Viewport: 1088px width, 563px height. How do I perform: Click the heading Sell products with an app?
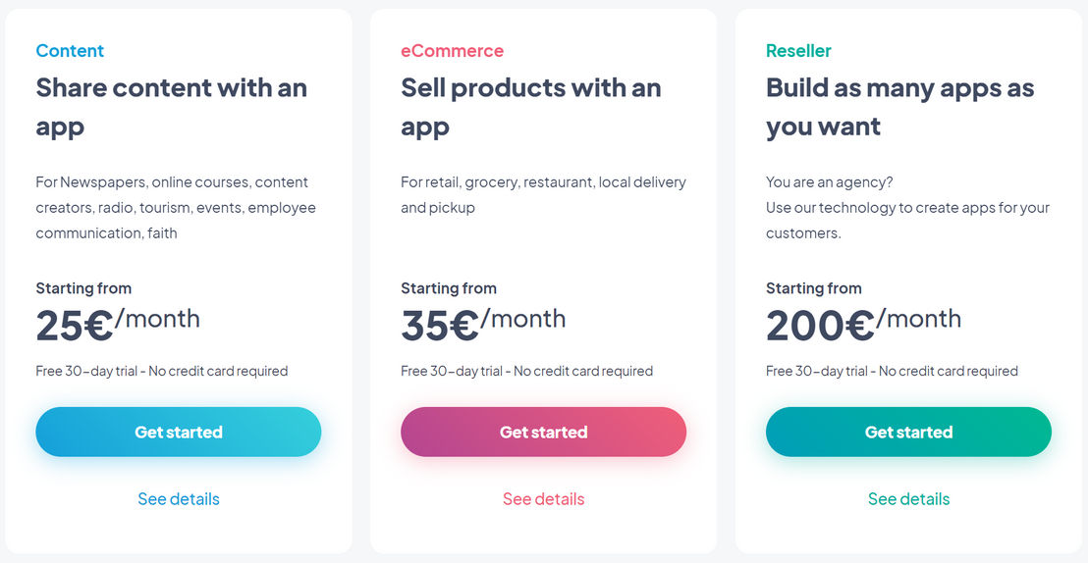pyautogui.click(x=531, y=107)
